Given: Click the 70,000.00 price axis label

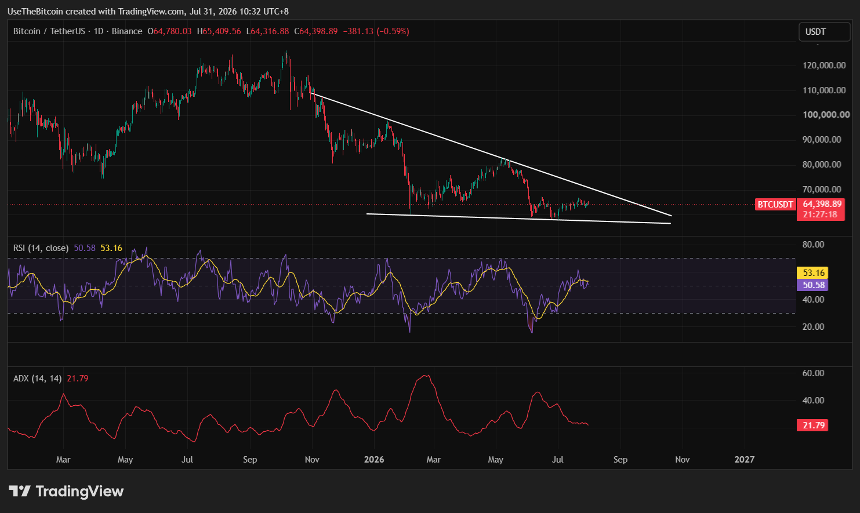Looking at the screenshot, I should (822, 190).
